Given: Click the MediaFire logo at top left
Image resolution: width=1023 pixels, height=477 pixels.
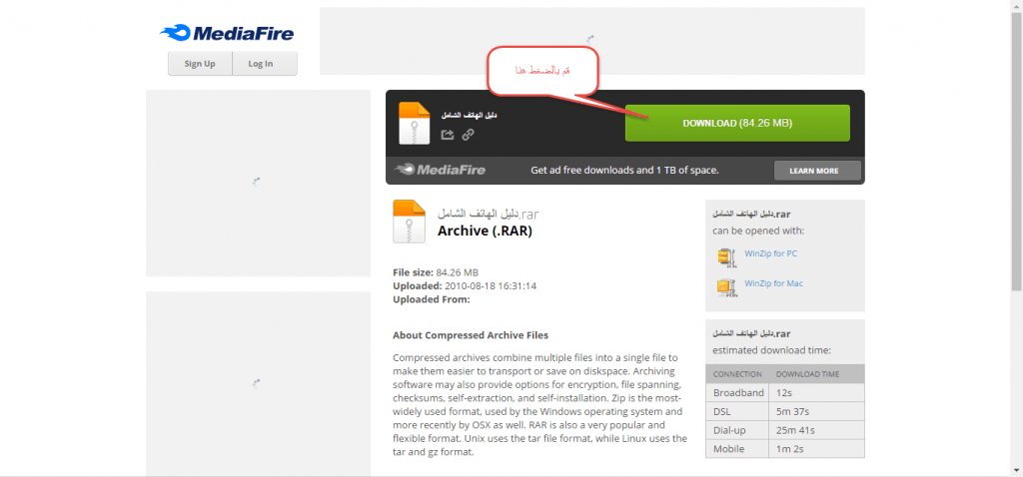Looking at the screenshot, I should pyautogui.click(x=227, y=33).
